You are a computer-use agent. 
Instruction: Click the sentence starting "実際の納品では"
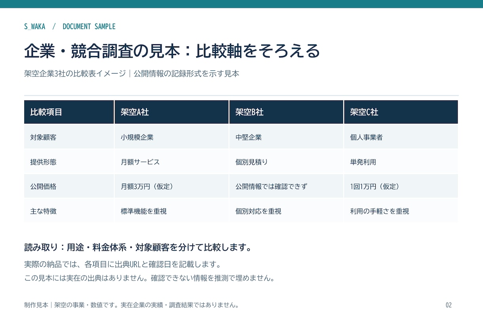[x=122, y=264]
